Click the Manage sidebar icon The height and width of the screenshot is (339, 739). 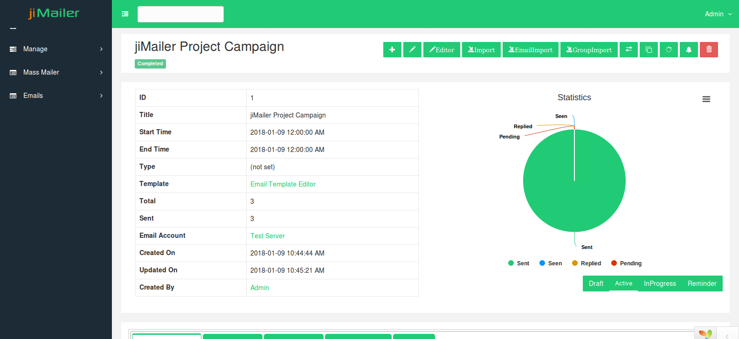[13, 49]
